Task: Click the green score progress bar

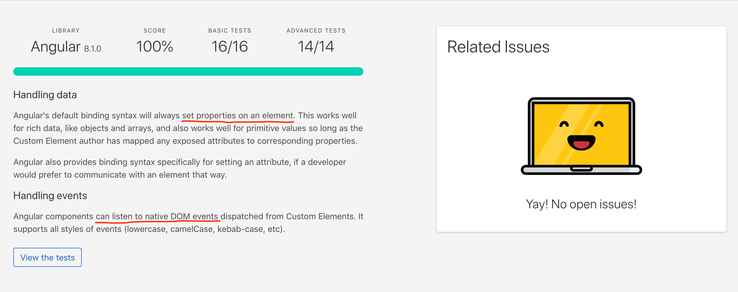Action: [188, 71]
